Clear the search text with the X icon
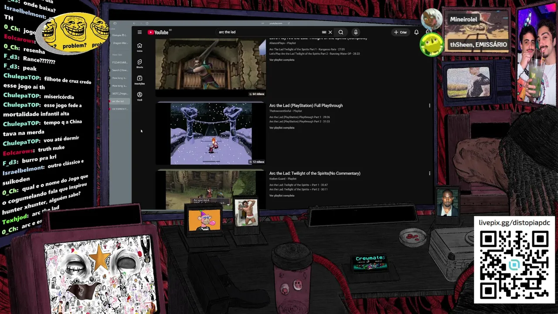Screen dimensions: 558x314 click(330, 32)
